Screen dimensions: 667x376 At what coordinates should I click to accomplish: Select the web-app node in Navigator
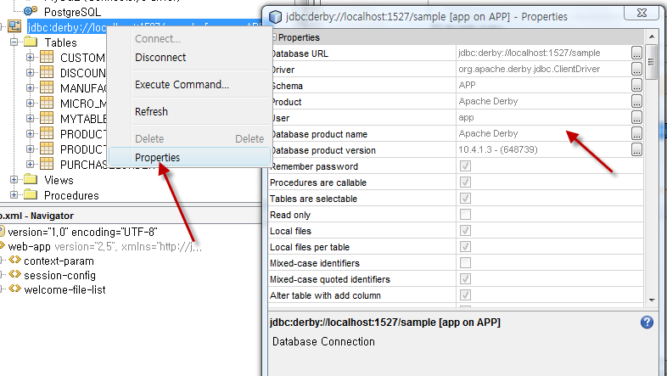click(x=29, y=246)
